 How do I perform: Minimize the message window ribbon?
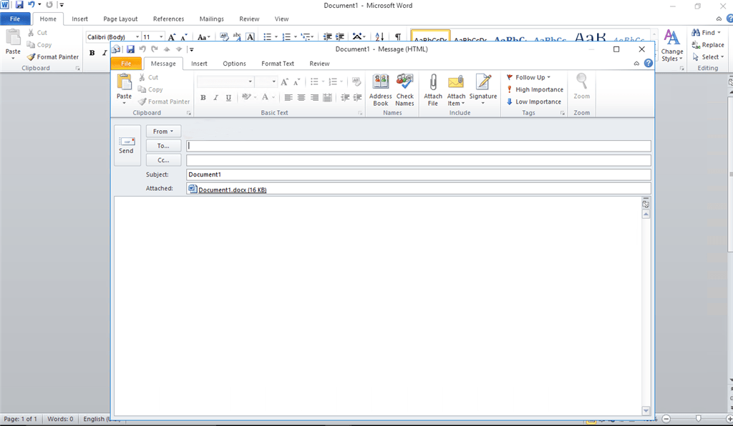[636, 64]
